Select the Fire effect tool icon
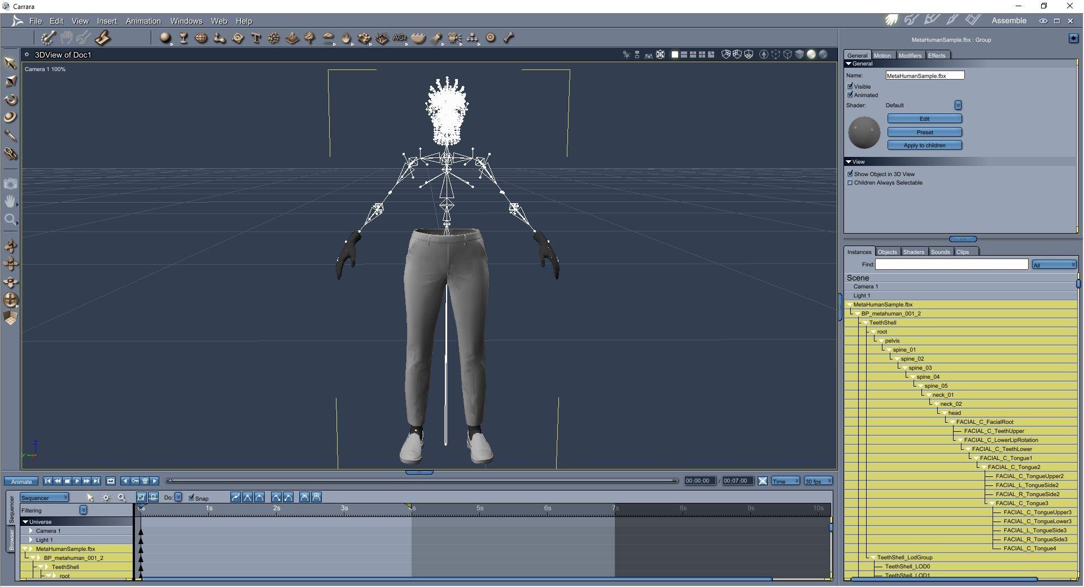Screen dimensions: 1084x587 (346, 38)
